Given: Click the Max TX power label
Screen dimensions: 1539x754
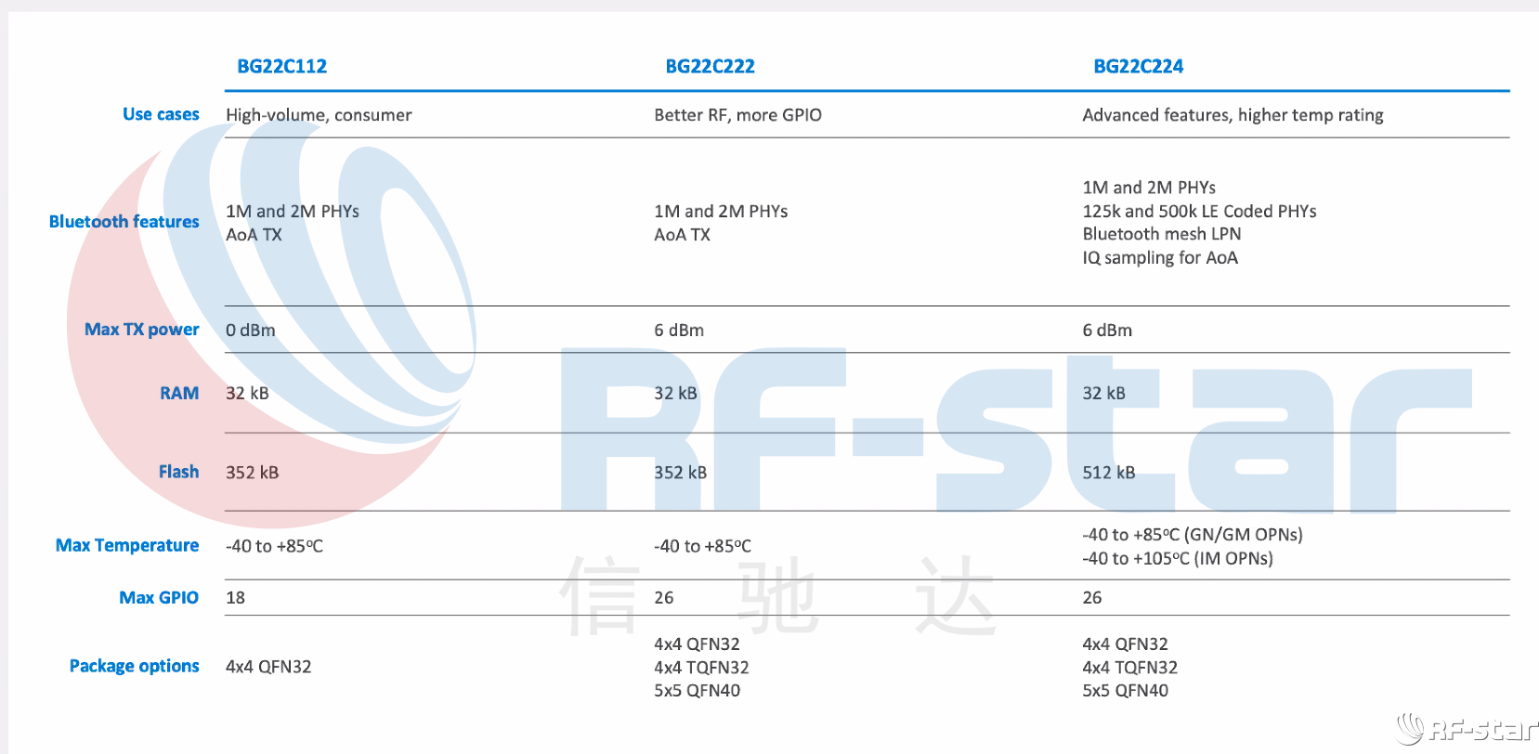Looking at the screenshot, I should point(141,330).
